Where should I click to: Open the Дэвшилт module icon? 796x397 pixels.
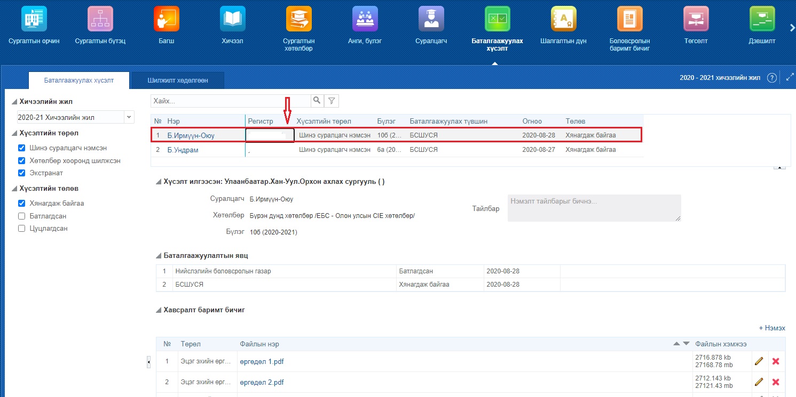[x=762, y=19]
